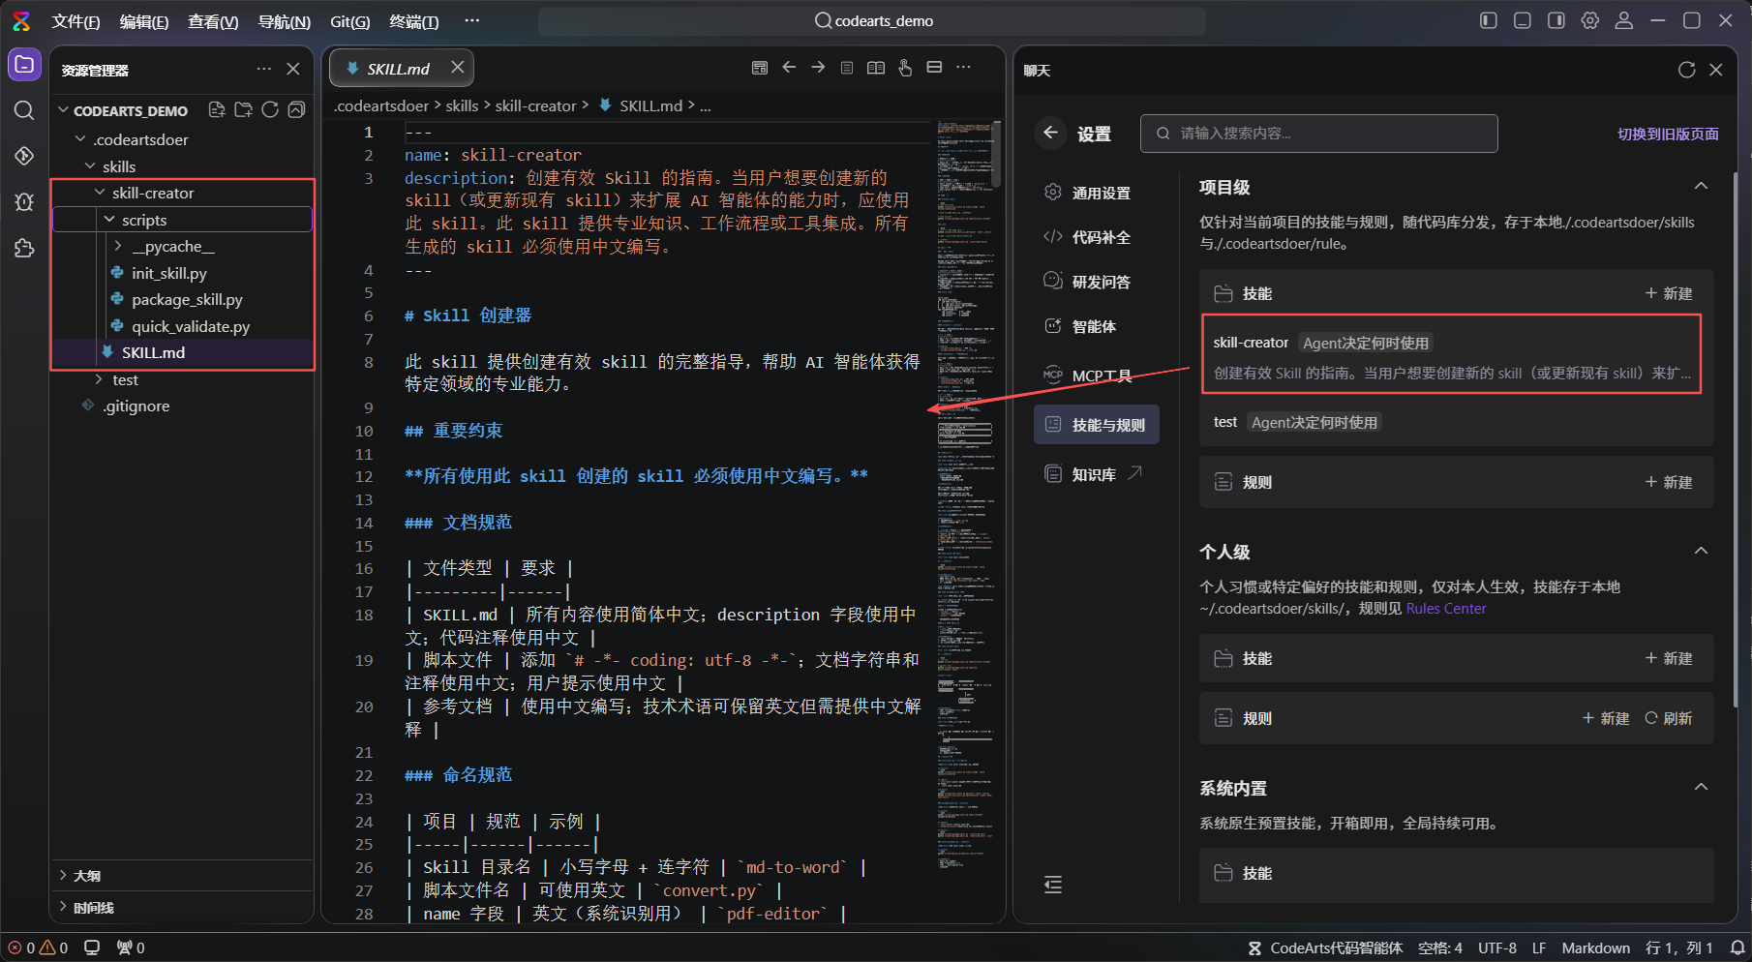Expand the test folder

[100, 379]
